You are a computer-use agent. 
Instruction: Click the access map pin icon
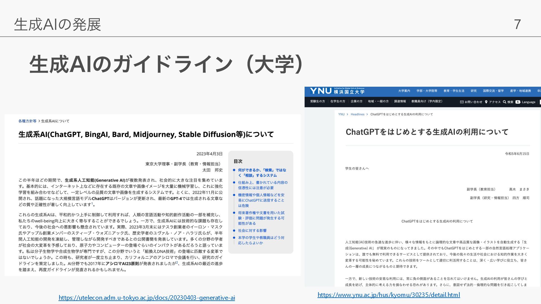[x=486, y=102]
